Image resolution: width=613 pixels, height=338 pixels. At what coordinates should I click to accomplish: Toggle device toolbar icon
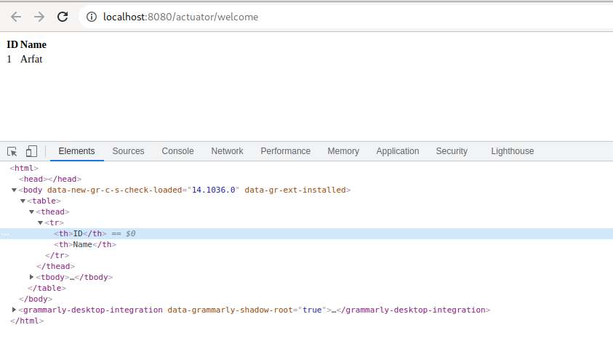tap(31, 151)
